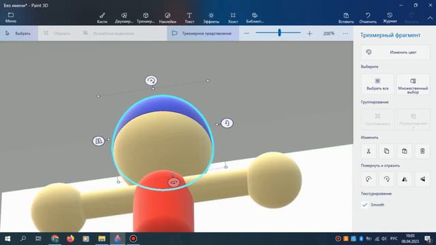Click the paste icon in Изменить section
Image resolution: width=436 pixels, height=245 pixels.
[404, 151]
